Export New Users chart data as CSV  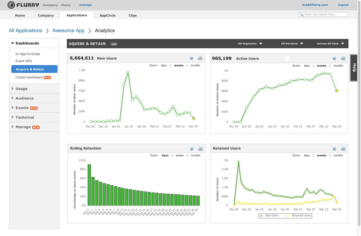point(200,58)
